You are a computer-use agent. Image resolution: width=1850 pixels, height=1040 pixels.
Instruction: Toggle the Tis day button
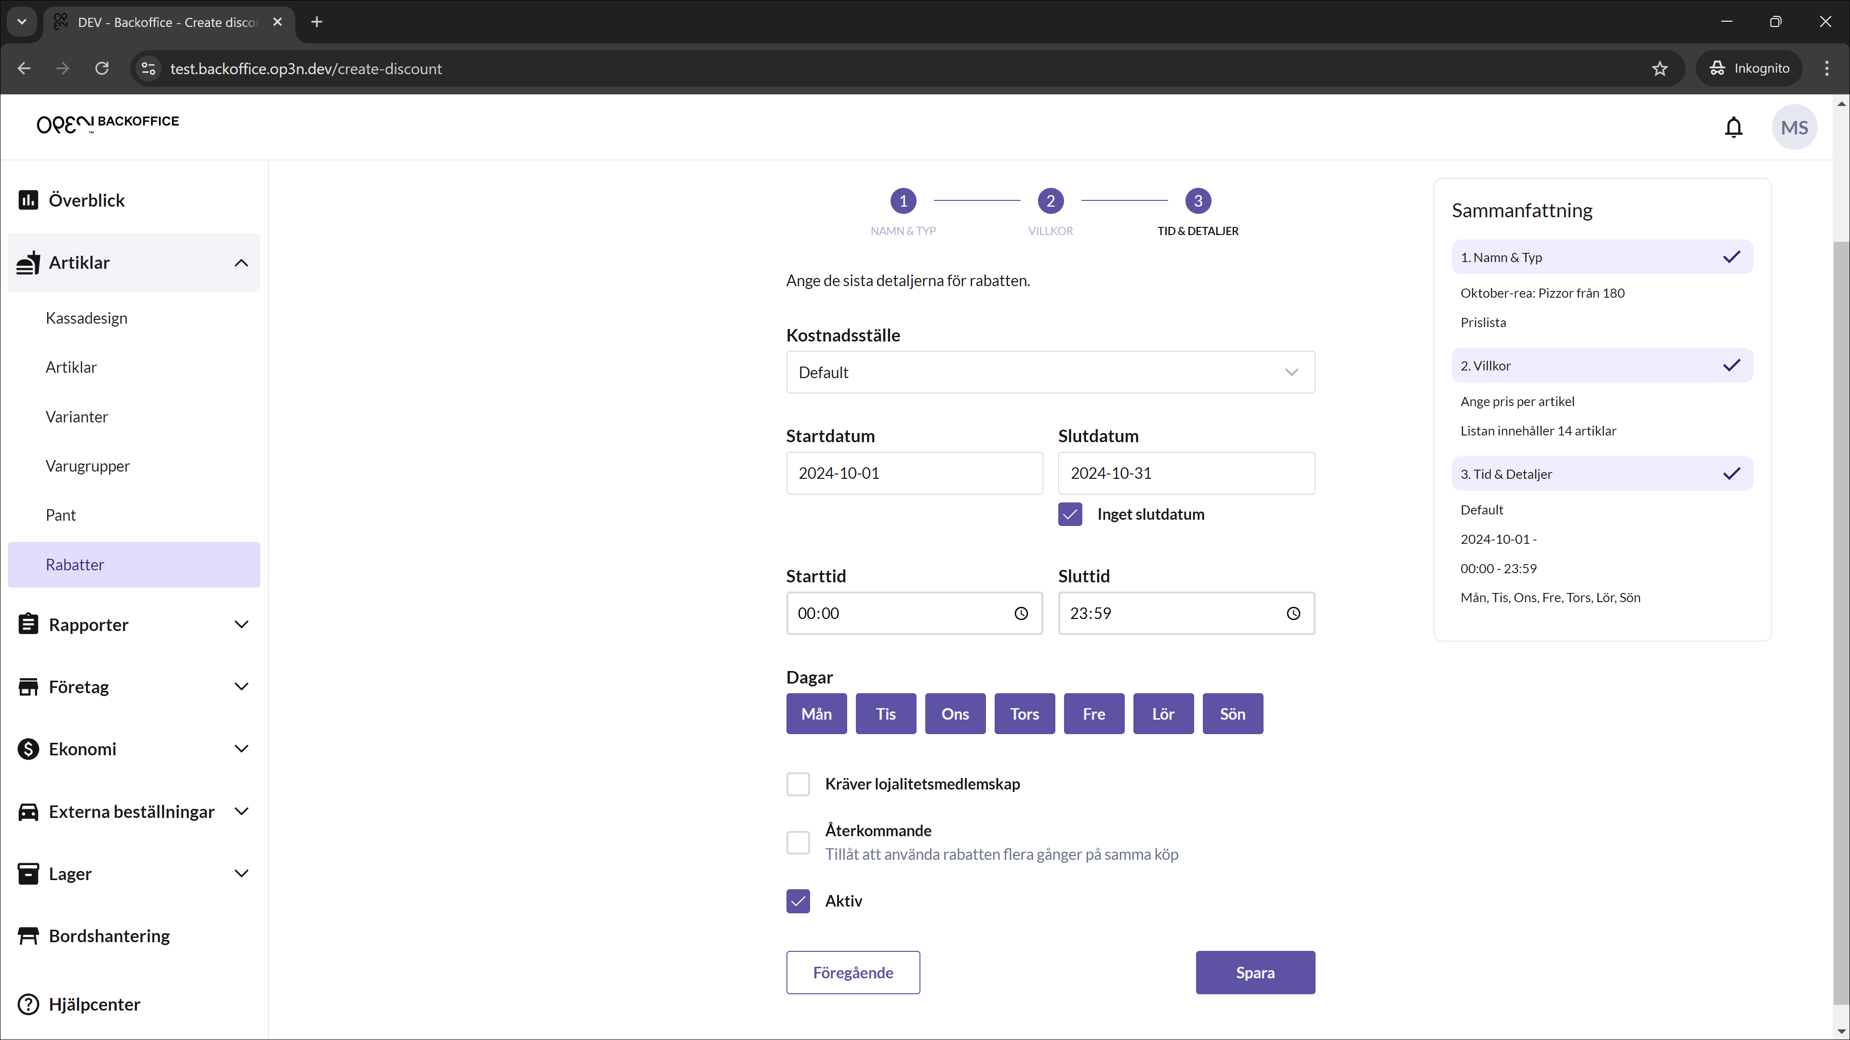[886, 713]
